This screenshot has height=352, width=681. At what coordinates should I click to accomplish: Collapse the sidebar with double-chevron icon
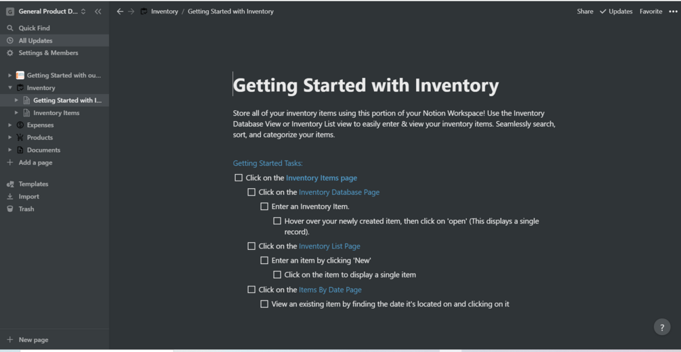(x=98, y=12)
